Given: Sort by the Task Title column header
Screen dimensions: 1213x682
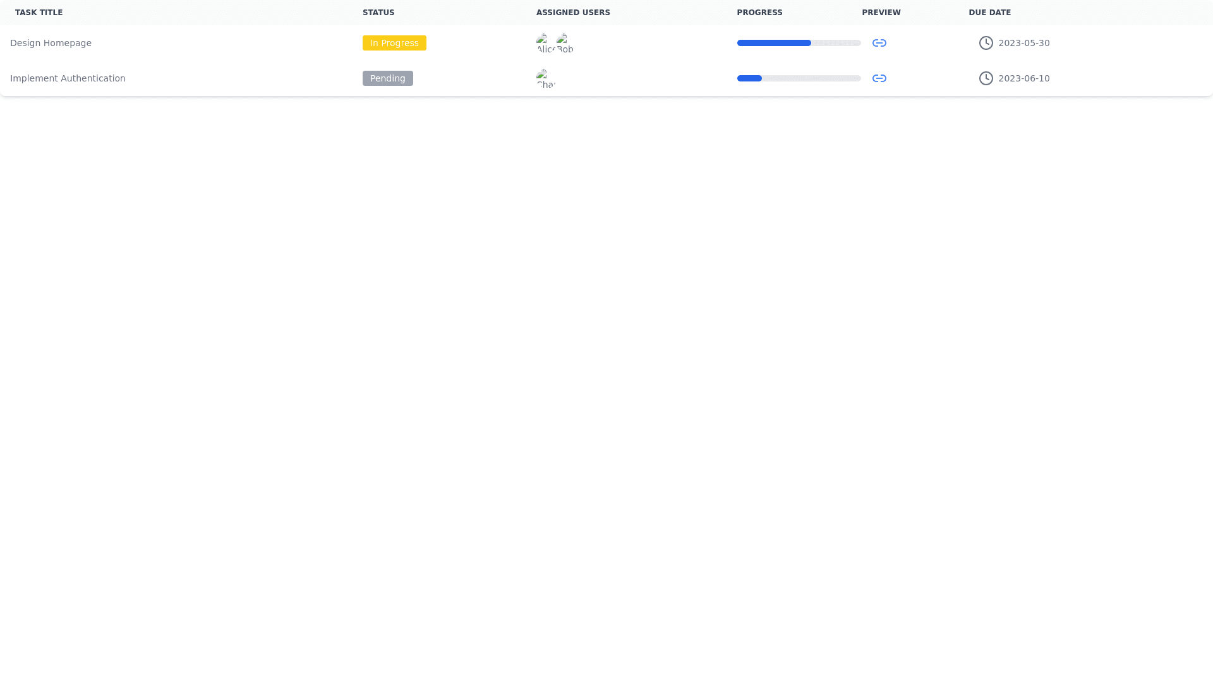Looking at the screenshot, I should tap(39, 13).
